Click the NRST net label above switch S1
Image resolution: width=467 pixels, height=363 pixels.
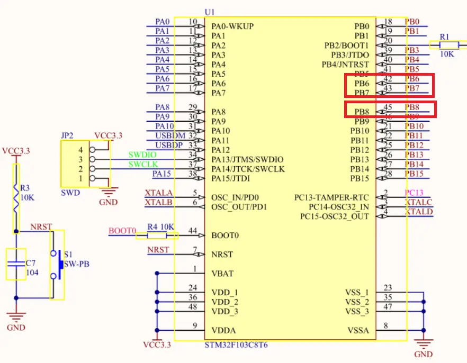tap(41, 226)
